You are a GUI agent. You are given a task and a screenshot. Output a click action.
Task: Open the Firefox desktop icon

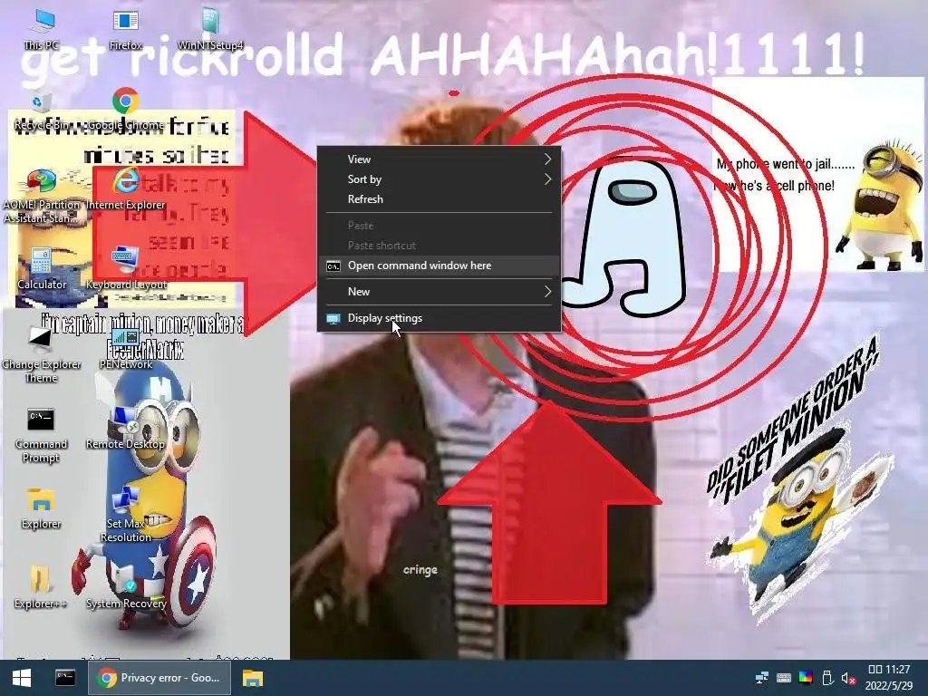pyautogui.click(x=125, y=28)
